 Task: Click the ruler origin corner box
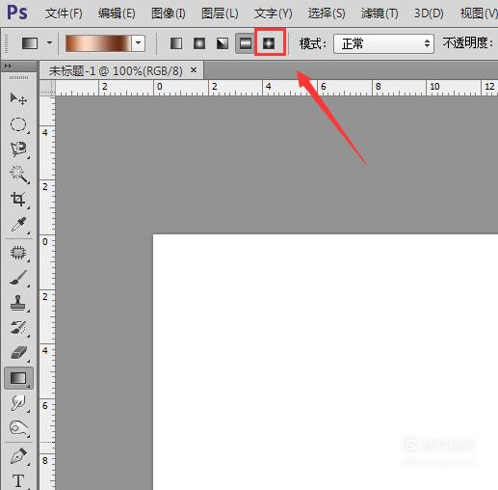(x=47, y=88)
